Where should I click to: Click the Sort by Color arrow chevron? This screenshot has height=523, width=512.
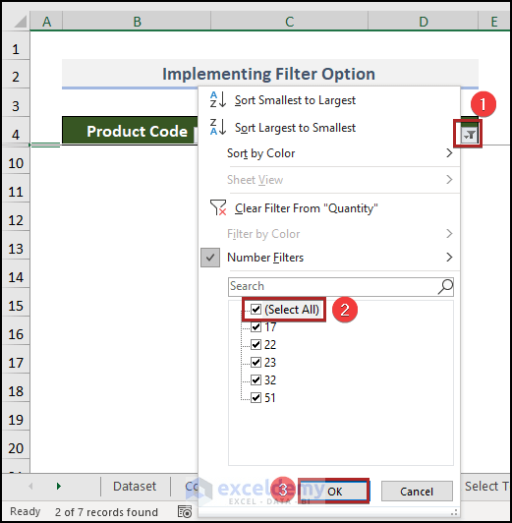coord(449,153)
